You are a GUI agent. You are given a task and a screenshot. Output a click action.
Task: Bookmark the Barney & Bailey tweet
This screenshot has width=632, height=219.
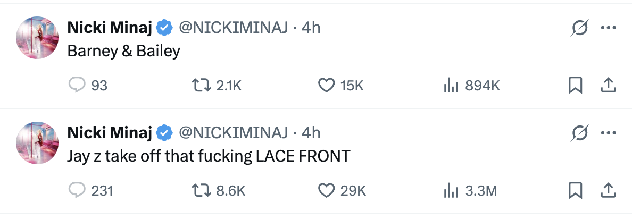point(575,85)
